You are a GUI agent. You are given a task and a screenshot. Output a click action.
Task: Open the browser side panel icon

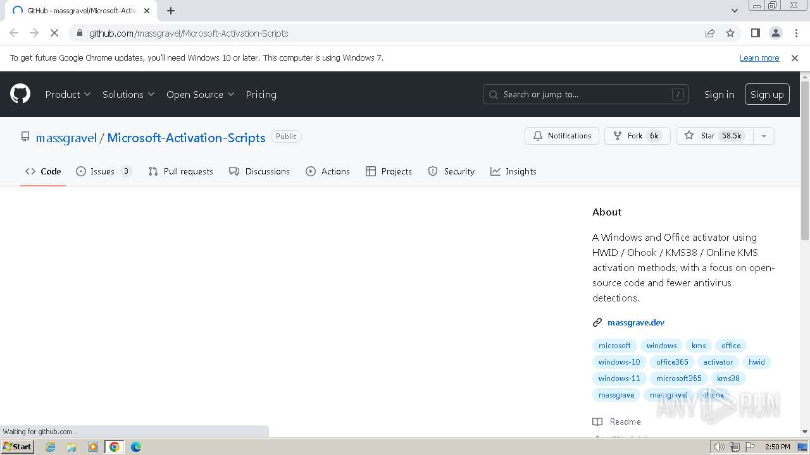point(755,33)
